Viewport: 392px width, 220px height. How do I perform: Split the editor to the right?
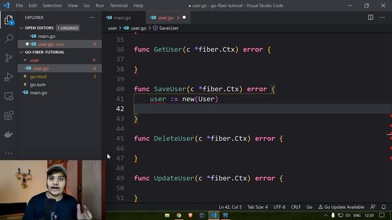pyautogui.click(x=371, y=17)
